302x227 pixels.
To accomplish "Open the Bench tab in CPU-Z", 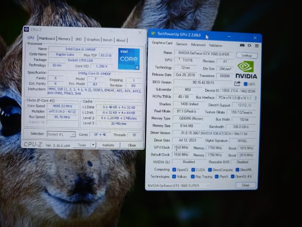I will click(x=108, y=40).
